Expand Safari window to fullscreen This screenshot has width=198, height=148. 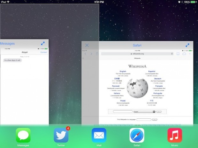(x=188, y=46)
